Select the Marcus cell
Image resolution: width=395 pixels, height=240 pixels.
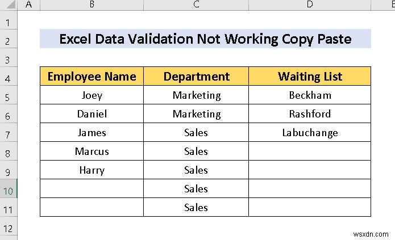click(92, 151)
